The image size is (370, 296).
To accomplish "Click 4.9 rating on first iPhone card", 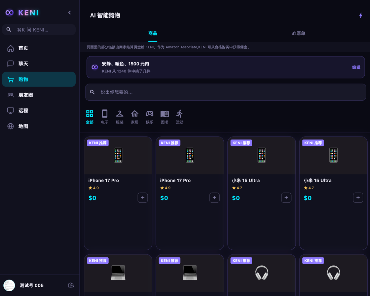I will click(94, 188).
